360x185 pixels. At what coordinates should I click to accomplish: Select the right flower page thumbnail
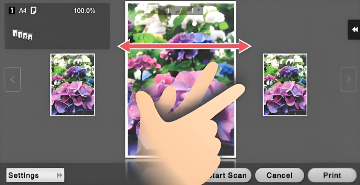(285, 85)
